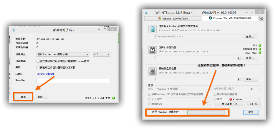This screenshot has width=275, height=129.
Task: Toggle 预分配驱动器盘符 checkbox
Action: tap(215, 94)
